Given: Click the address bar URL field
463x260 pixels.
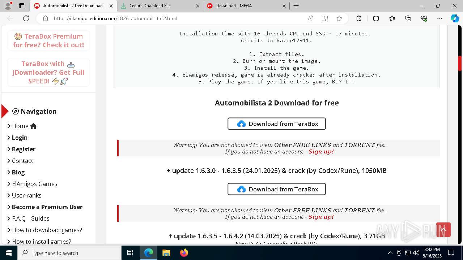Looking at the screenshot, I should [x=177, y=18].
